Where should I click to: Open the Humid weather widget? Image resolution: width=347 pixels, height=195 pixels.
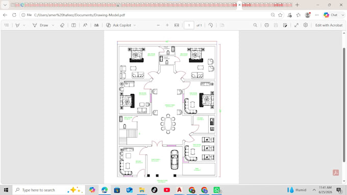coord(296,190)
